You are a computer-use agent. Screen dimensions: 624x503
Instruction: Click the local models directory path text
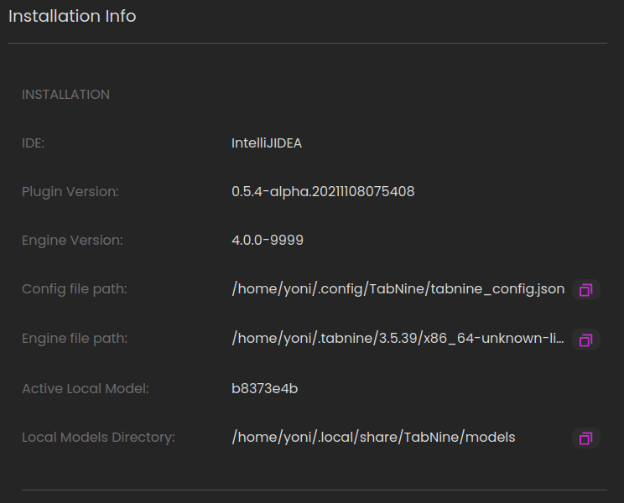(x=373, y=438)
